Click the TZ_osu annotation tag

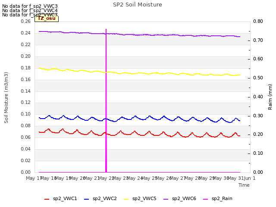tap(47, 18)
